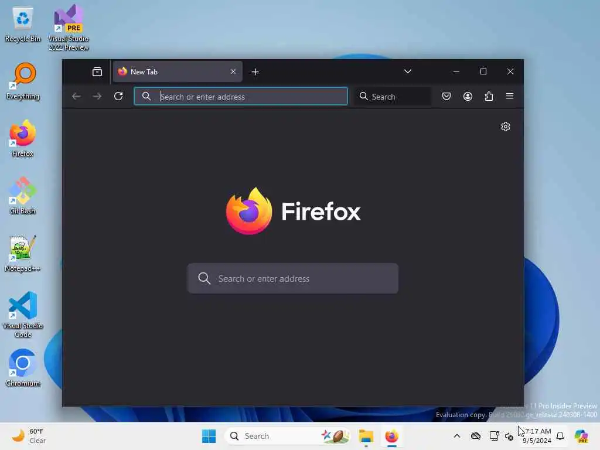Go back one page in Firefox
The width and height of the screenshot is (600, 450).
pos(76,97)
